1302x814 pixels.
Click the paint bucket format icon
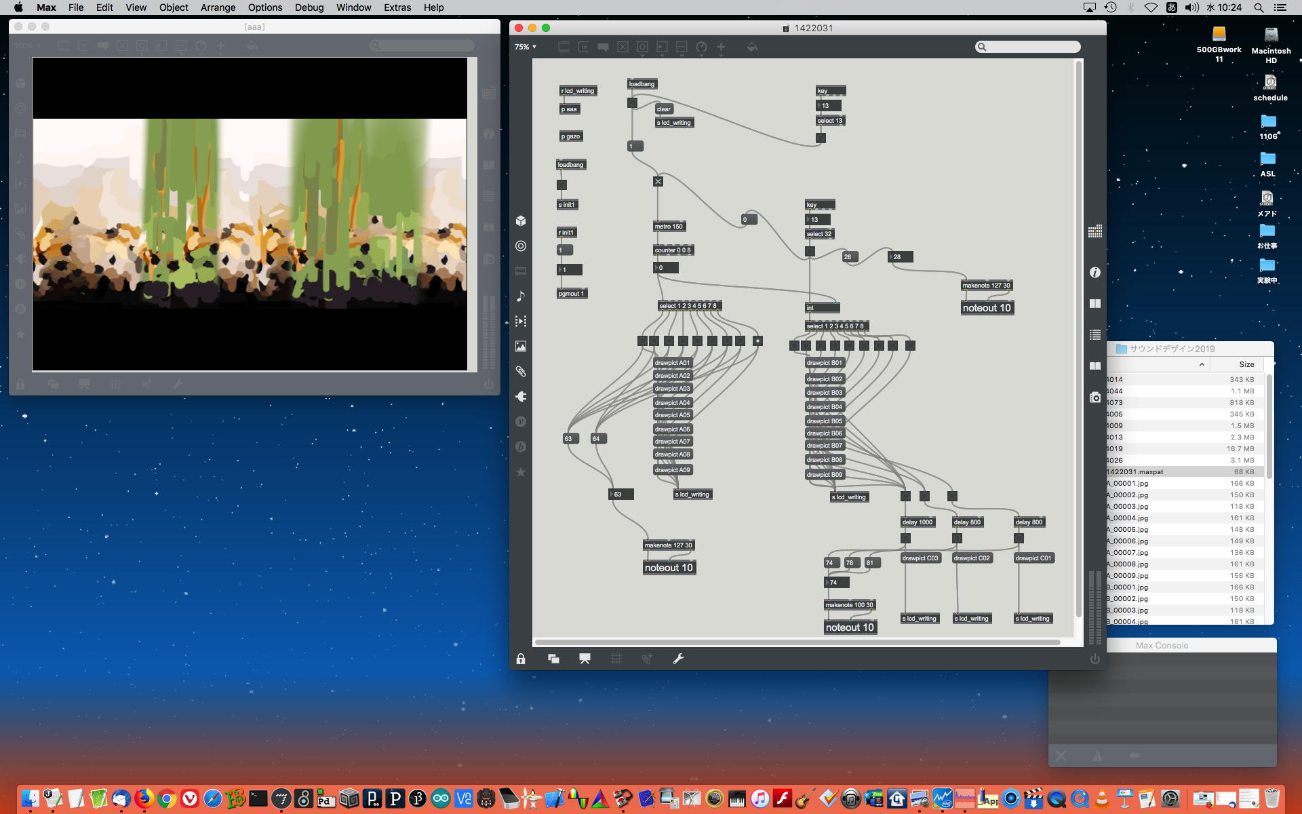click(x=752, y=47)
